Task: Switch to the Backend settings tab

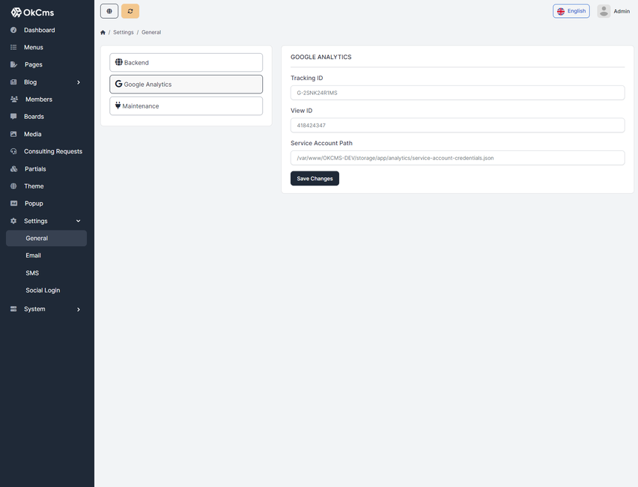Action: pyautogui.click(x=186, y=63)
